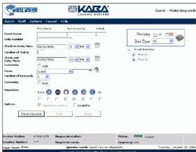
Task: Click the Initial input field
Action: point(101,35)
